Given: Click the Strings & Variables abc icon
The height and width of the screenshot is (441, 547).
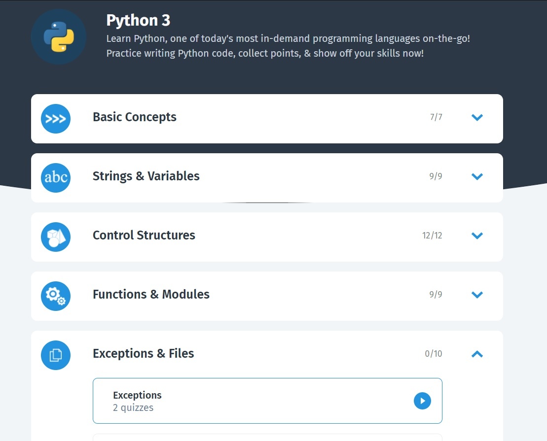Looking at the screenshot, I should tap(56, 178).
